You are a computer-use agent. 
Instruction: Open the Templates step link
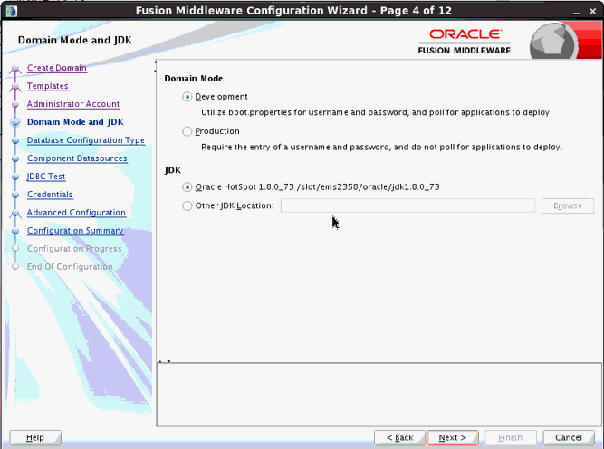pos(48,86)
